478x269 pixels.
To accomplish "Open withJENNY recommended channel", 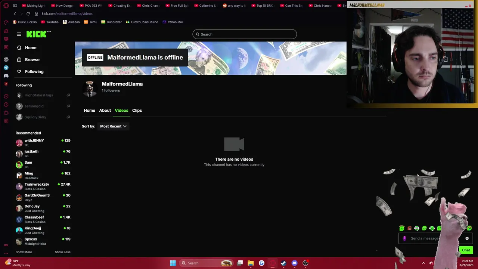I will click(x=43, y=143).
